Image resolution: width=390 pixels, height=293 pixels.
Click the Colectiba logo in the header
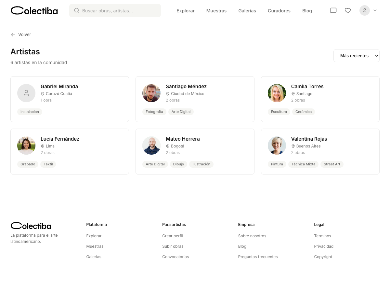tap(34, 11)
